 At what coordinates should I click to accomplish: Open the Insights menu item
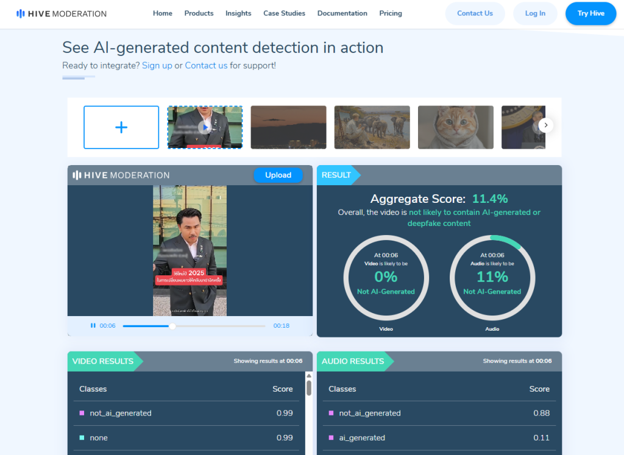(238, 13)
